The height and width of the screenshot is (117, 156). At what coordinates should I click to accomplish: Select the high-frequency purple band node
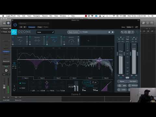pos(99,67)
